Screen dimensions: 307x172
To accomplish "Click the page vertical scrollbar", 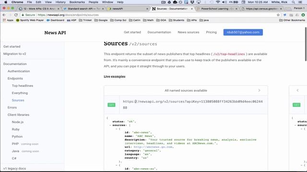I will pos(306,44).
